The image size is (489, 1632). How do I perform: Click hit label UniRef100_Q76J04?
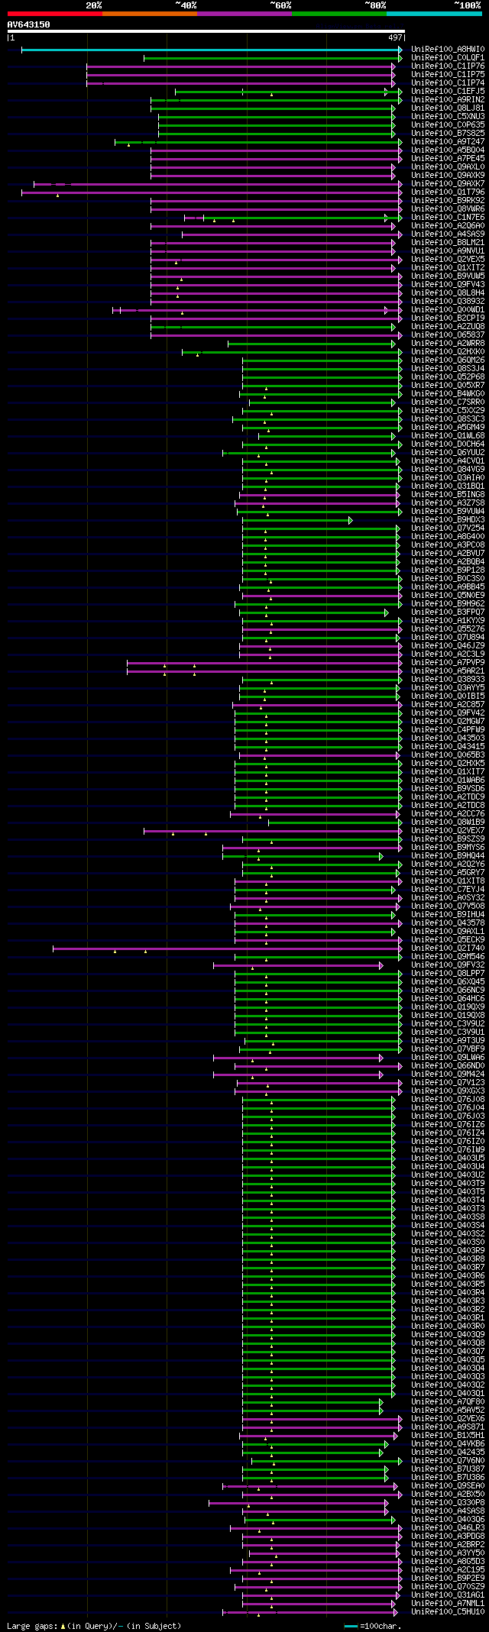(x=448, y=1108)
